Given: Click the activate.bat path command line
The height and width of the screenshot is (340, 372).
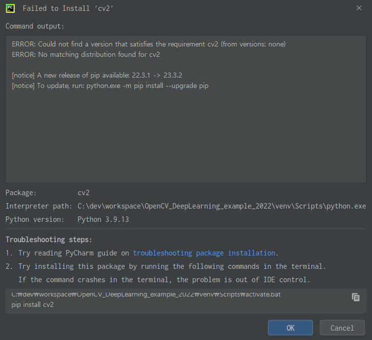Looking at the screenshot, I should pos(146,295).
